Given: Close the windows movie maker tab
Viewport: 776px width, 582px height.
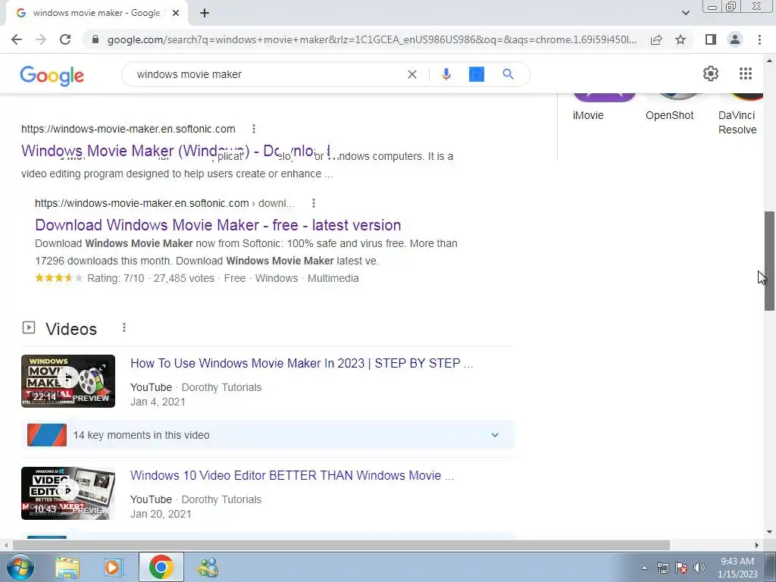Looking at the screenshot, I should pyautogui.click(x=176, y=13).
